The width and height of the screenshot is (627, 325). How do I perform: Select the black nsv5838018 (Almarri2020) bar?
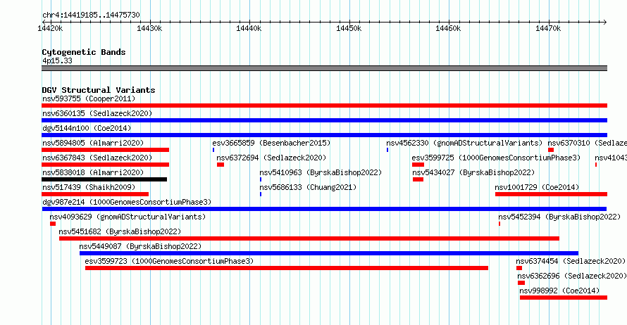click(104, 179)
